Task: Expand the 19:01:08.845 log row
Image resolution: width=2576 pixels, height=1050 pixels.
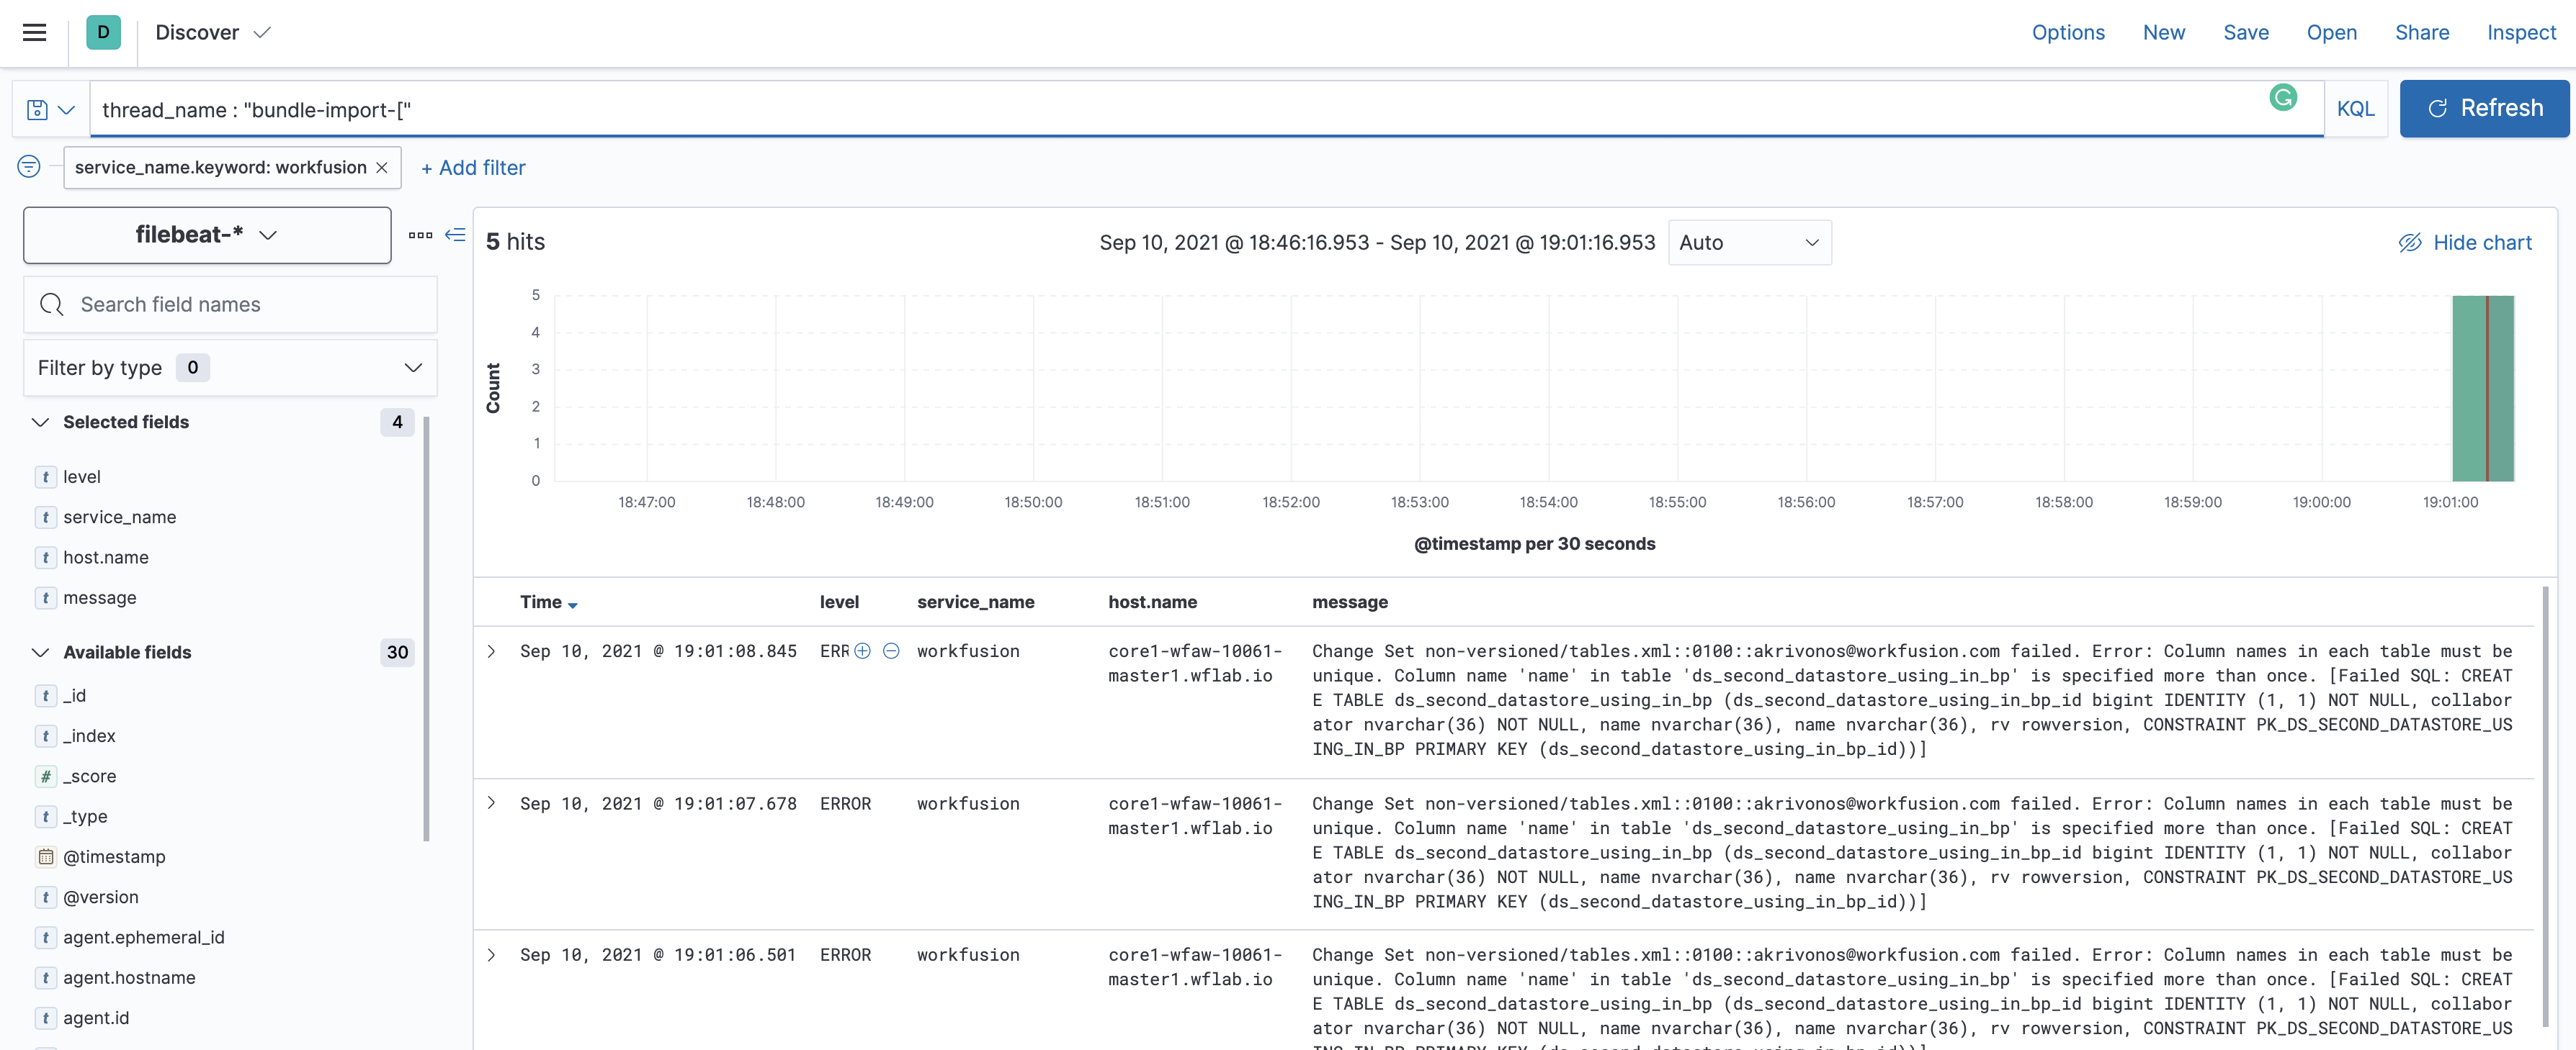Action: pos(491,651)
